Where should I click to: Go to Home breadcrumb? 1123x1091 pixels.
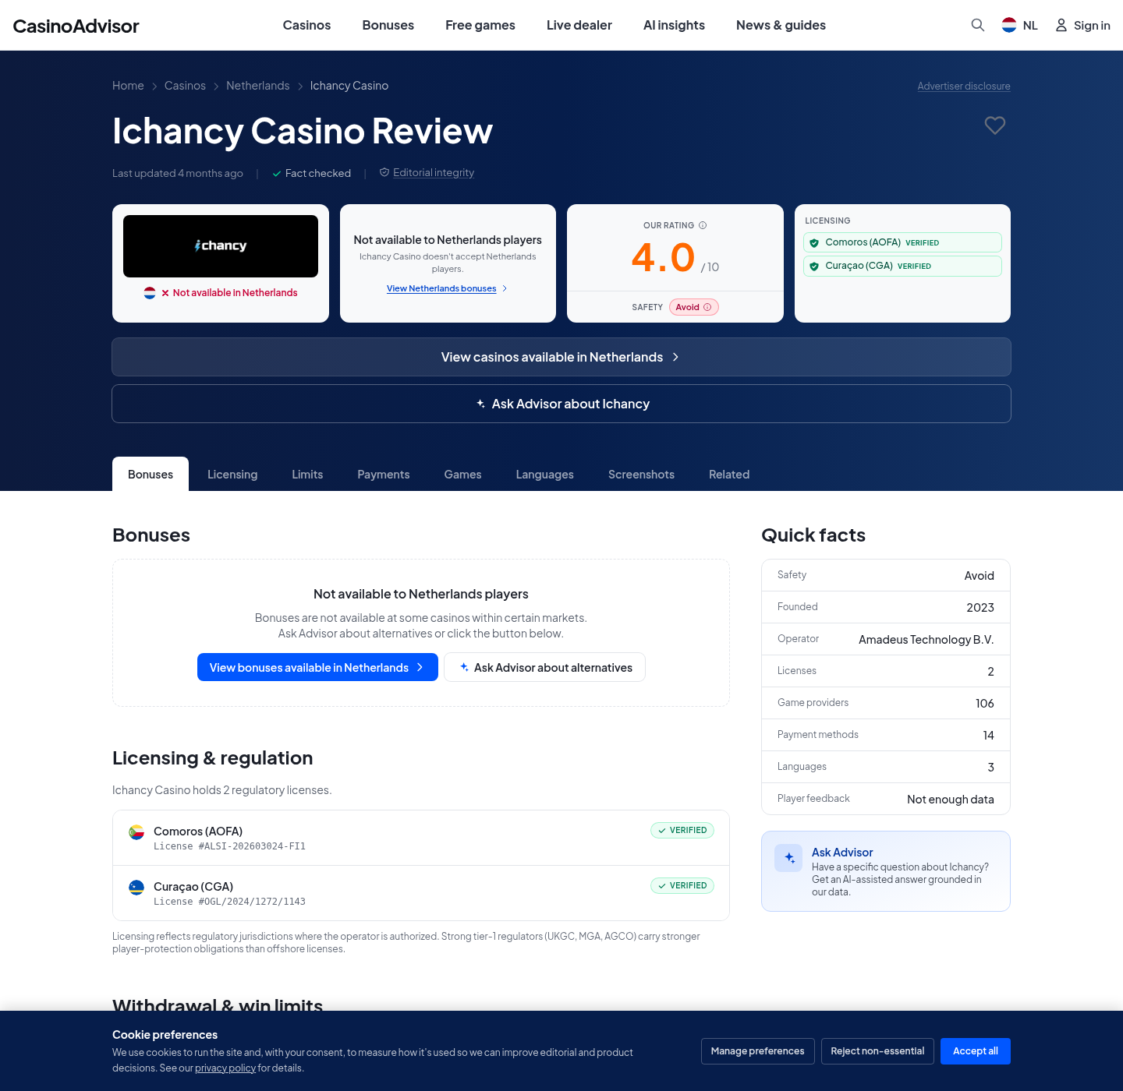(x=128, y=86)
